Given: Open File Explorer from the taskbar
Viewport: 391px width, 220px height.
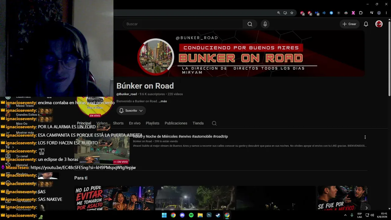Looking at the screenshot, I should tap(200, 215).
